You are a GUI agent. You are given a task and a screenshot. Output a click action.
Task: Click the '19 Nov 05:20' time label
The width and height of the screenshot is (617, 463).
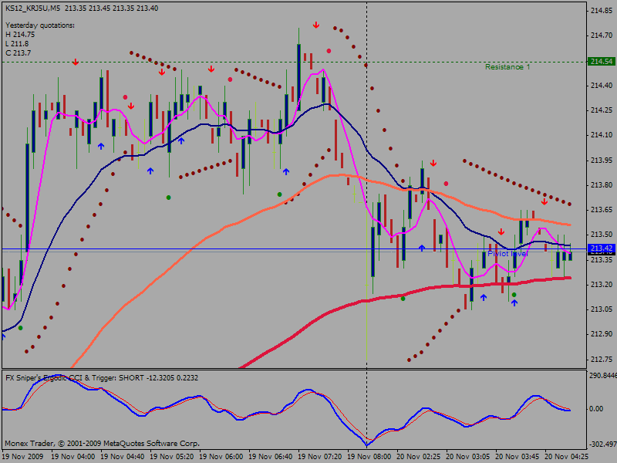(172, 457)
